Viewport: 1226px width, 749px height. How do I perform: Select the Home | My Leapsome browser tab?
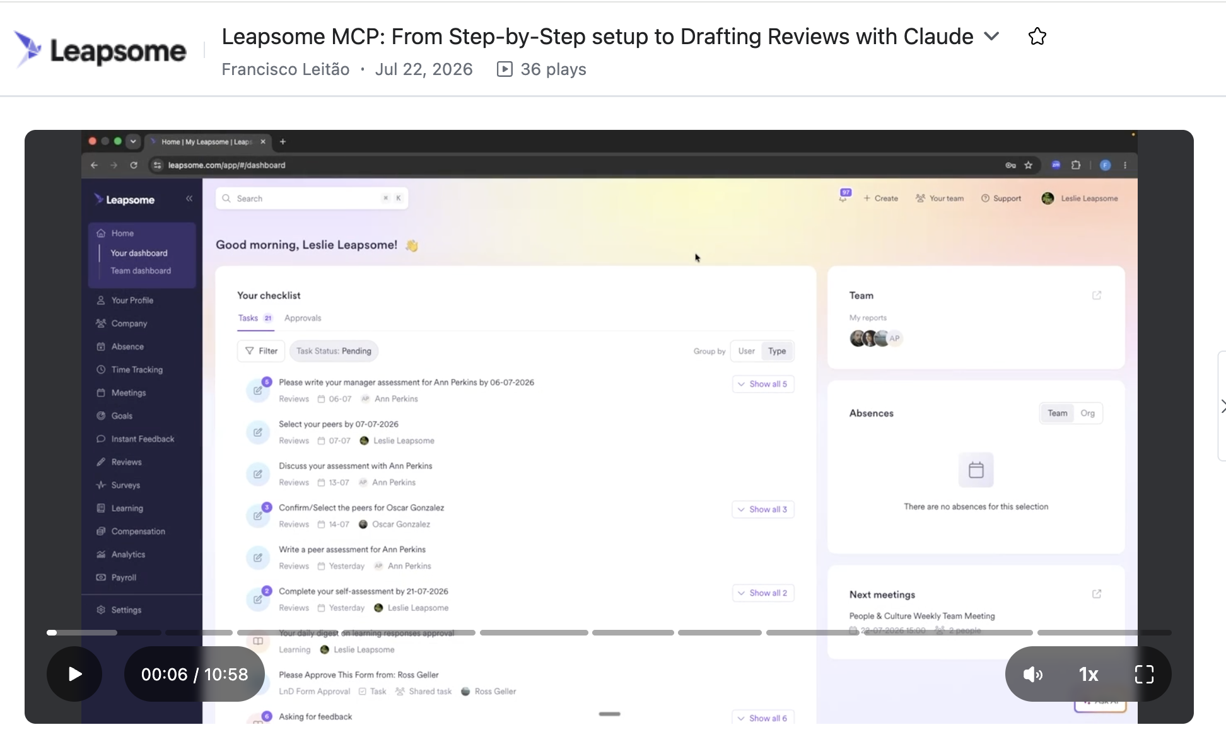[x=207, y=142]
